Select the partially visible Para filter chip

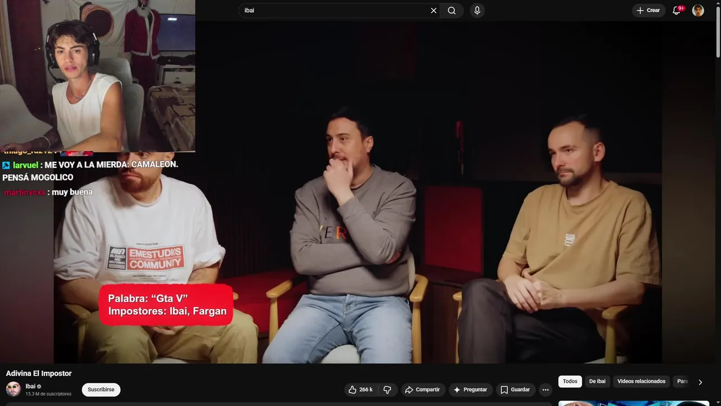(682, 382)
